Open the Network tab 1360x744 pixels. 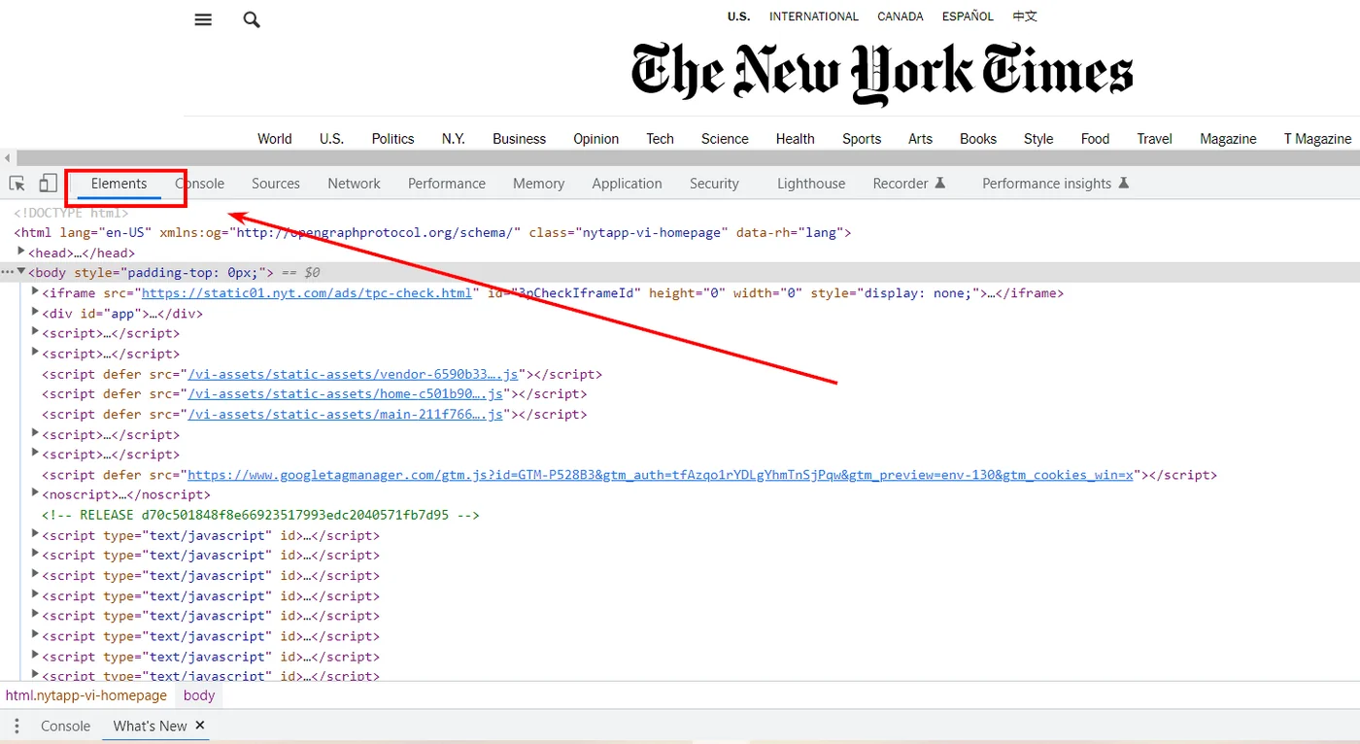click(x=354, y=184)
